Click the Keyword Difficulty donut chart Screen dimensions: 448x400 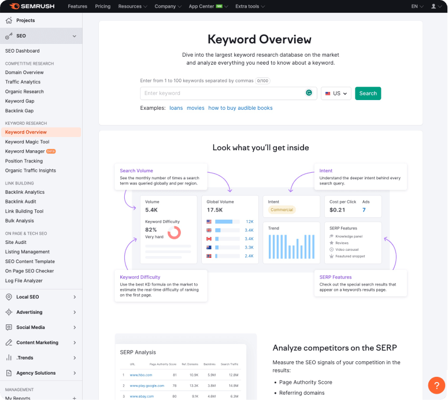click(x=174, y=232)
